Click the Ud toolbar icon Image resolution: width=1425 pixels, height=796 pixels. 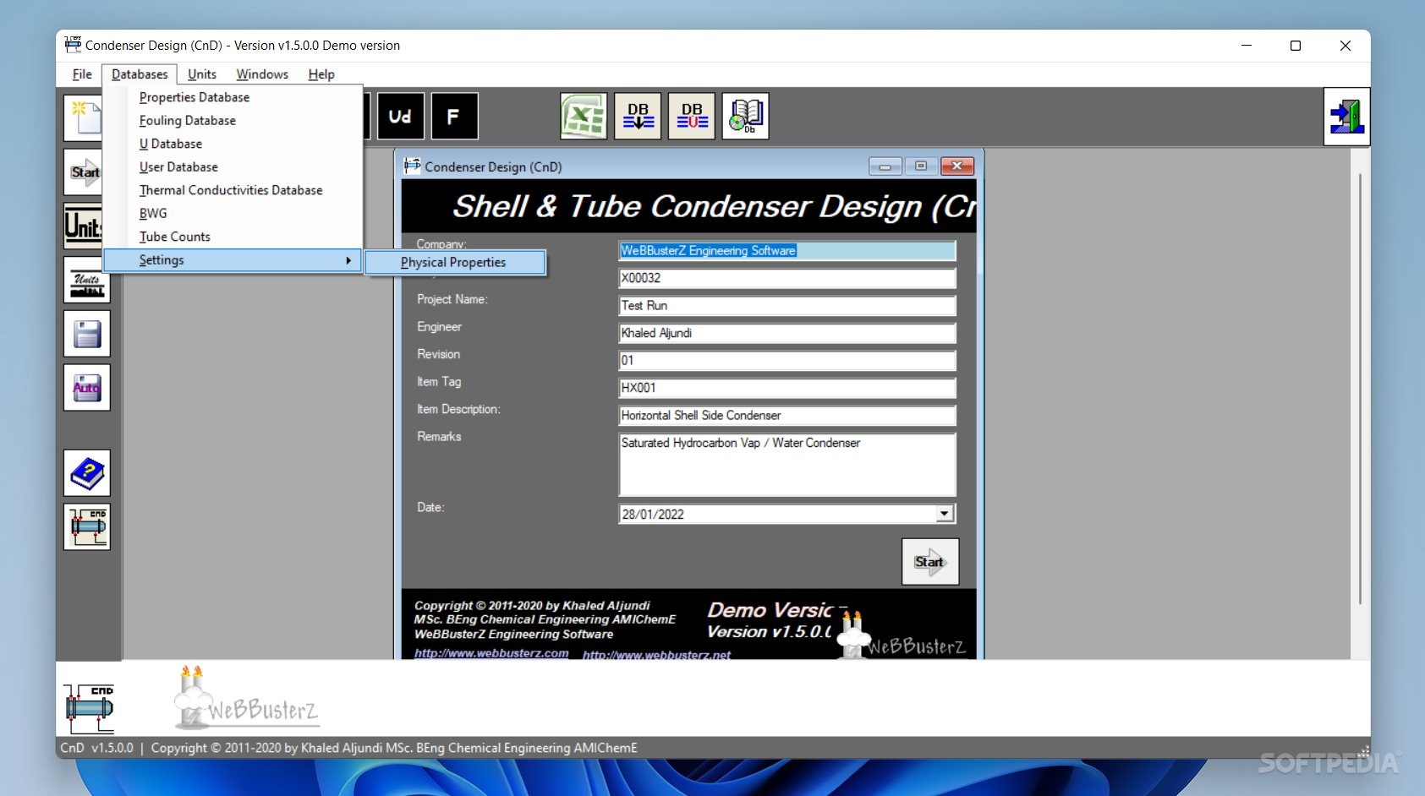(x=401, y=117)
